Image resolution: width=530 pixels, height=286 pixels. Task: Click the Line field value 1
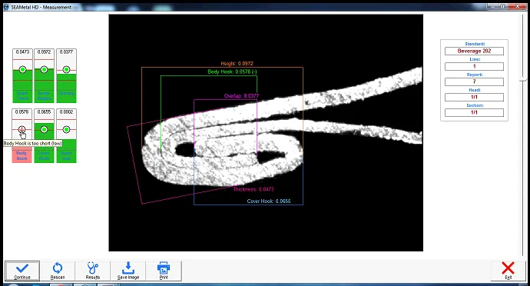pos(474,66)
